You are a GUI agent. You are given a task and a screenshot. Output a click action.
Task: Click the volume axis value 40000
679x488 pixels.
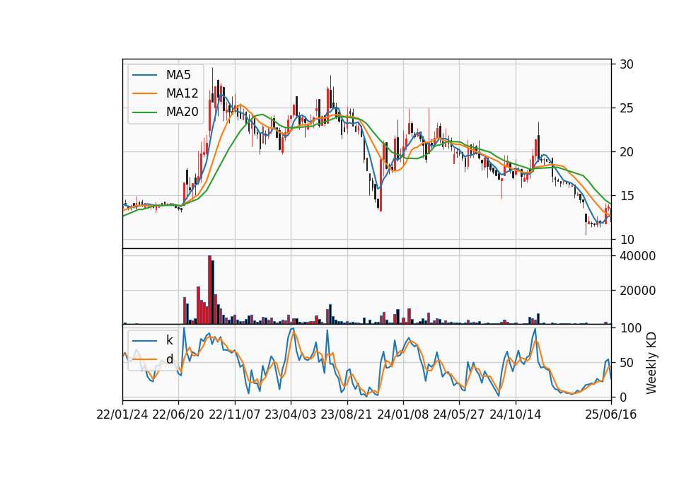tap(637, 256)
